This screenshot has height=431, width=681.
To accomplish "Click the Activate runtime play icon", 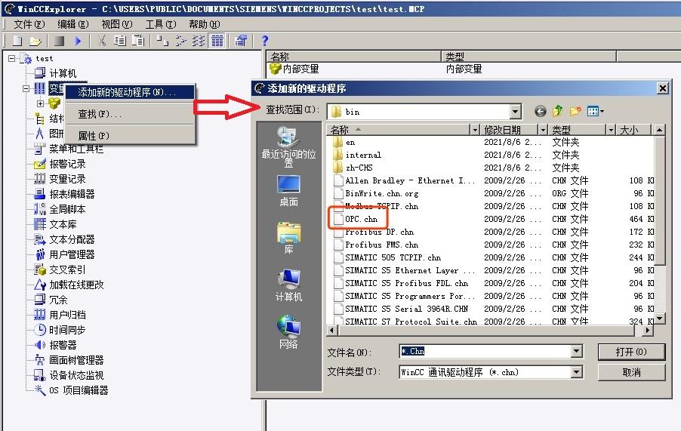I will 78,41.
